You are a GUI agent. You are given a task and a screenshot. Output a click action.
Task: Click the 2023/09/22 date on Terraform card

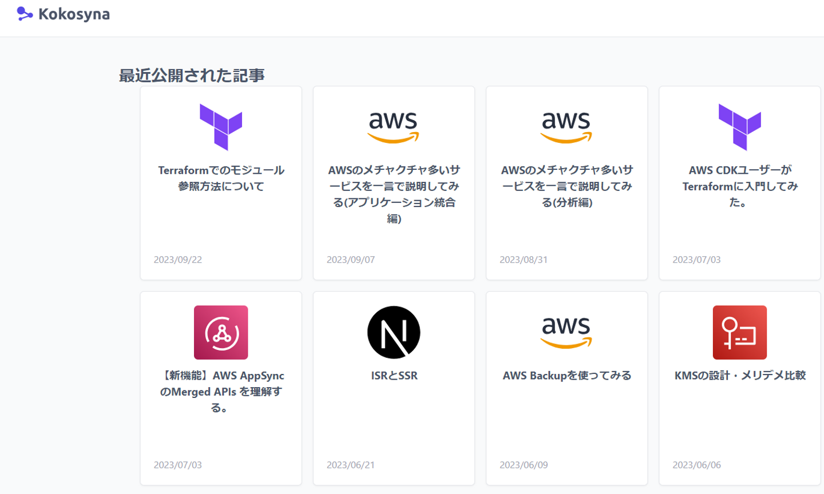178,260
